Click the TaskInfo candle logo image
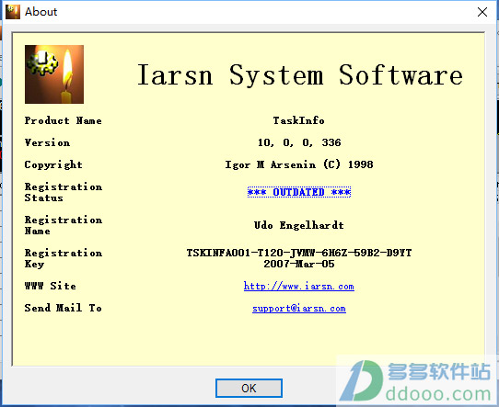The height and width of the screenshot is (407, 499). [x=54, y=74]
